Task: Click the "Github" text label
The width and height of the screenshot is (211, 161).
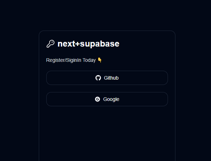Action: pos(111,78)
